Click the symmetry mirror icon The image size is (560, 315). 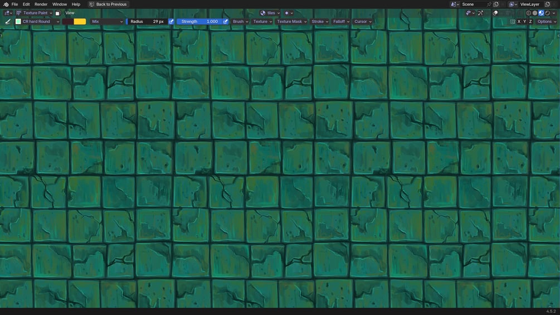tap(513, 21)
